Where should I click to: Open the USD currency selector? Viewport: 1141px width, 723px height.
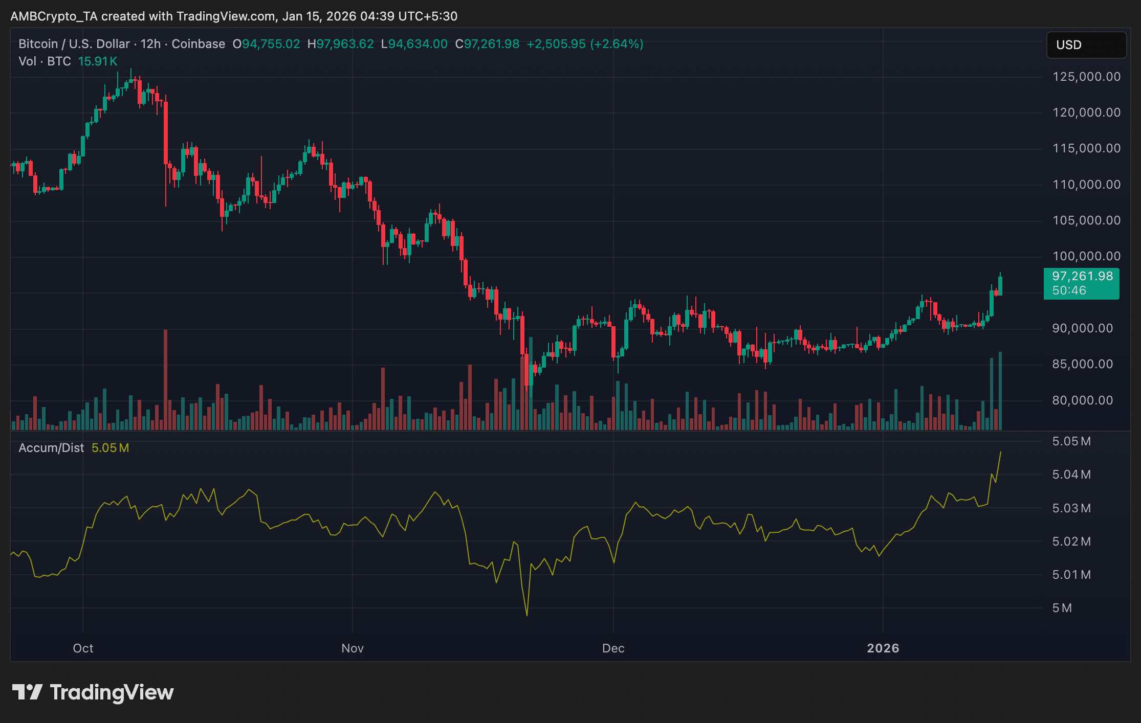click(x=1086, y=45)
